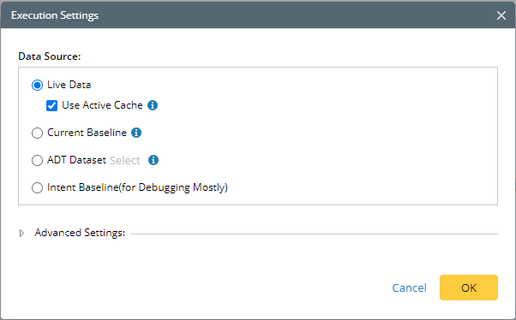This screenshot has height=320, width=516.
Task: Click the Intent Baseline(for Debugging Mostly) label
Action: click(137, 187)
